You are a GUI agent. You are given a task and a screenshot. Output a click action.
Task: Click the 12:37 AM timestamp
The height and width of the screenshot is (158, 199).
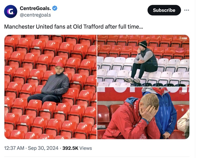click(x=14, y=148)
